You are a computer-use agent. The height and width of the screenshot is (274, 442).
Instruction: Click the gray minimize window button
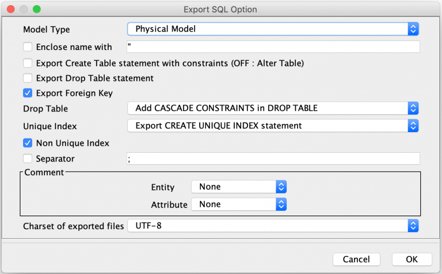coord(24,9)
